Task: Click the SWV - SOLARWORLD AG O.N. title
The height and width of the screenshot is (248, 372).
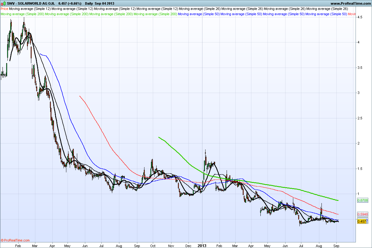Action: [31, 3]
